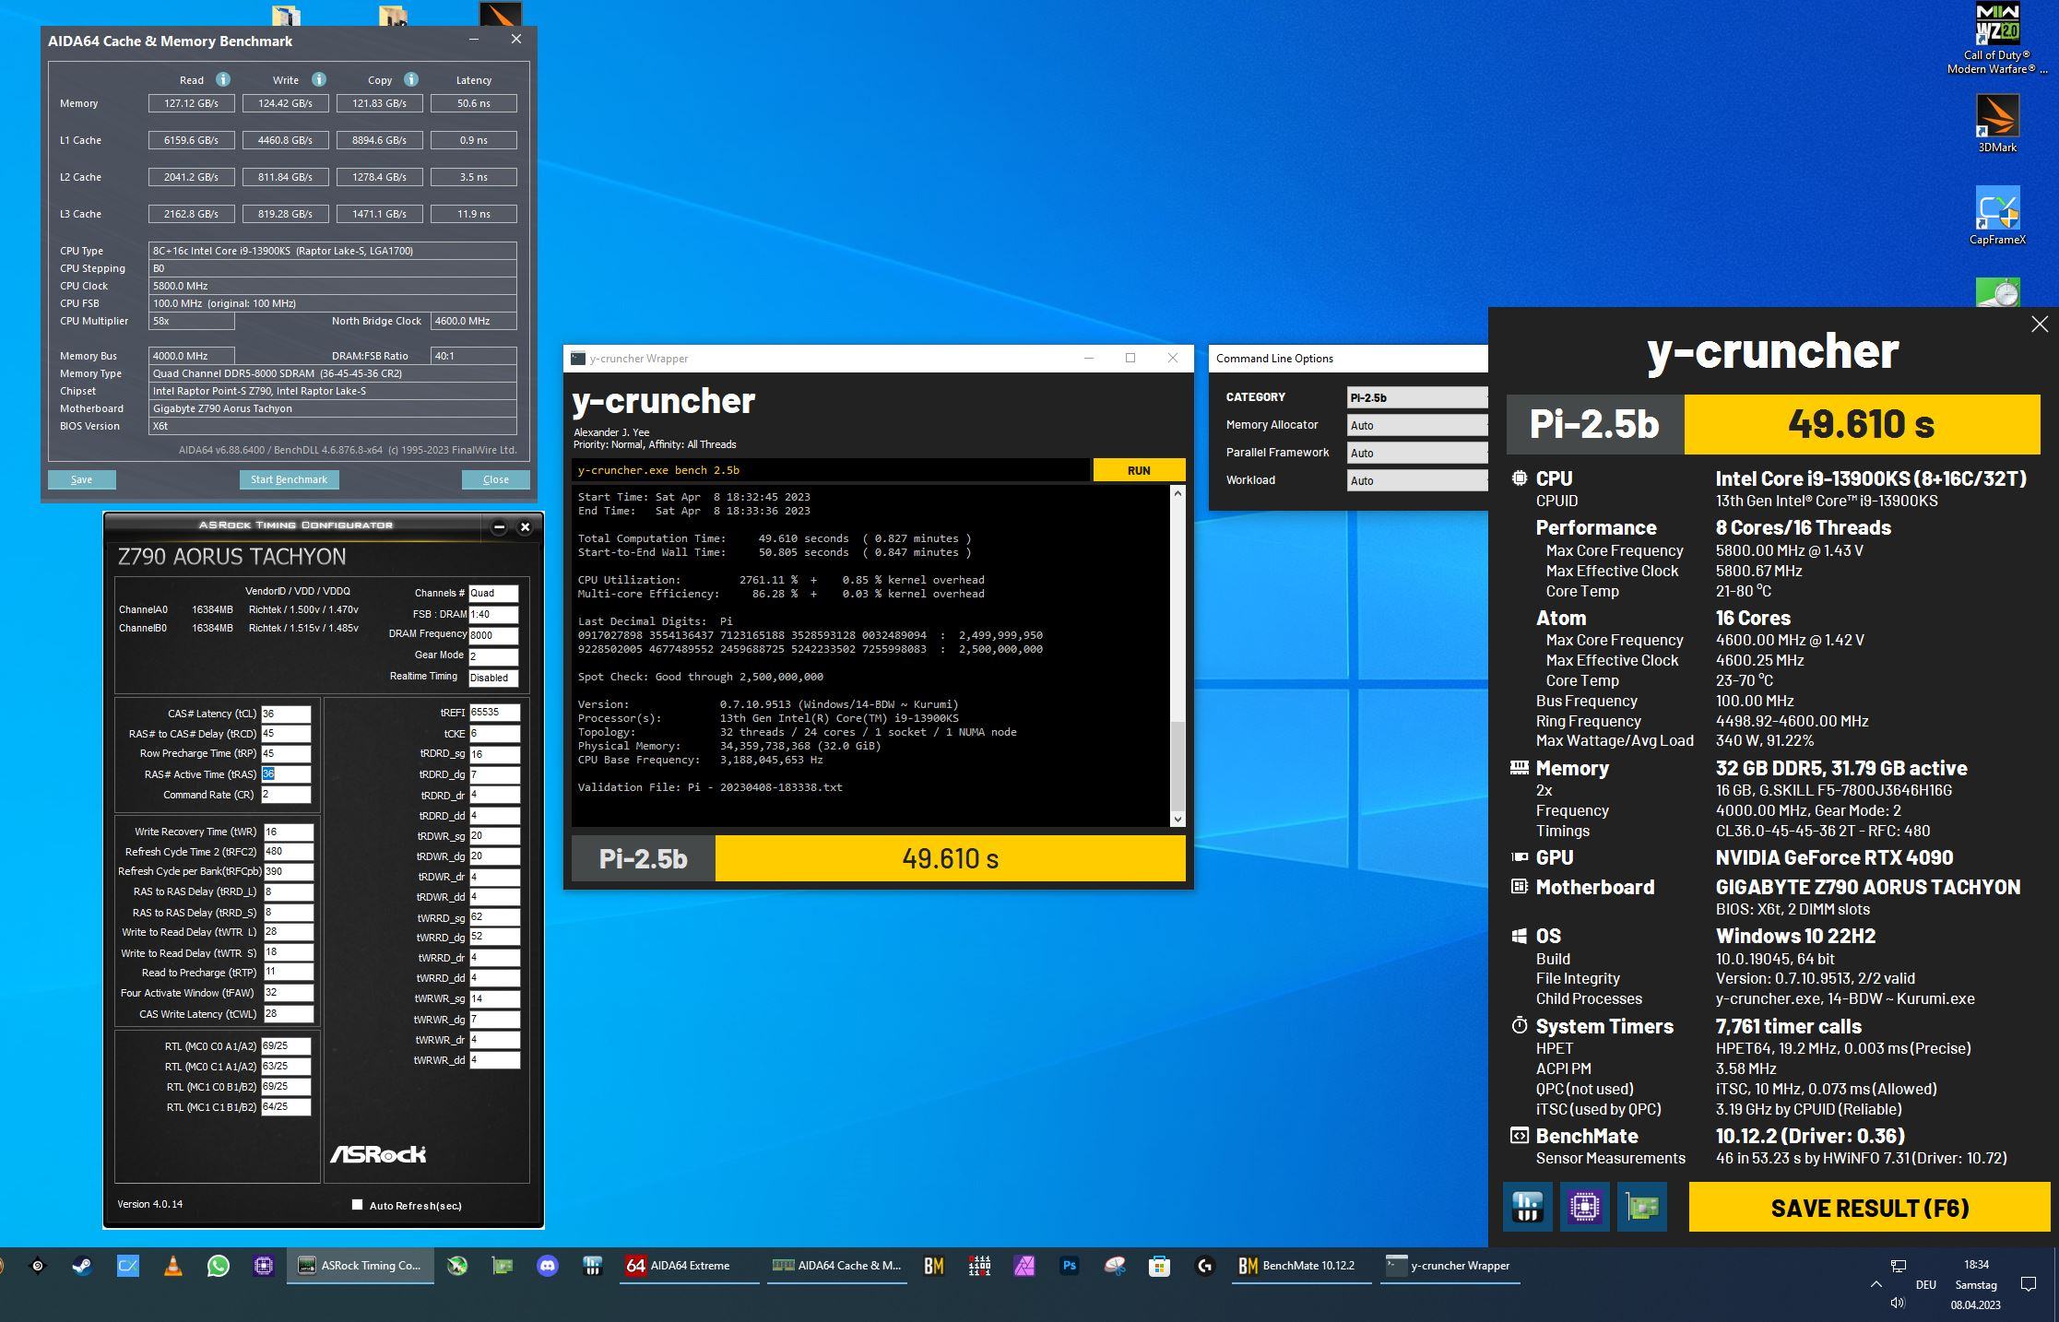
Task: Expand the Parallel Framework dropdown
Action: point(1416,453)
